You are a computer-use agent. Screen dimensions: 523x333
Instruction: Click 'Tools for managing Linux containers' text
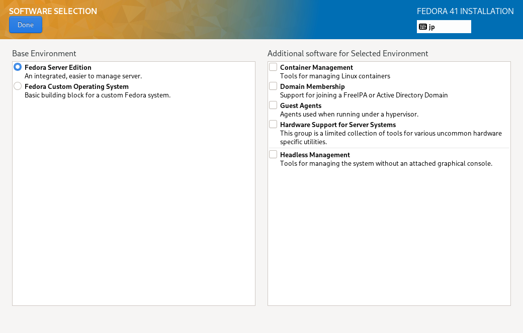click(335, 76)
